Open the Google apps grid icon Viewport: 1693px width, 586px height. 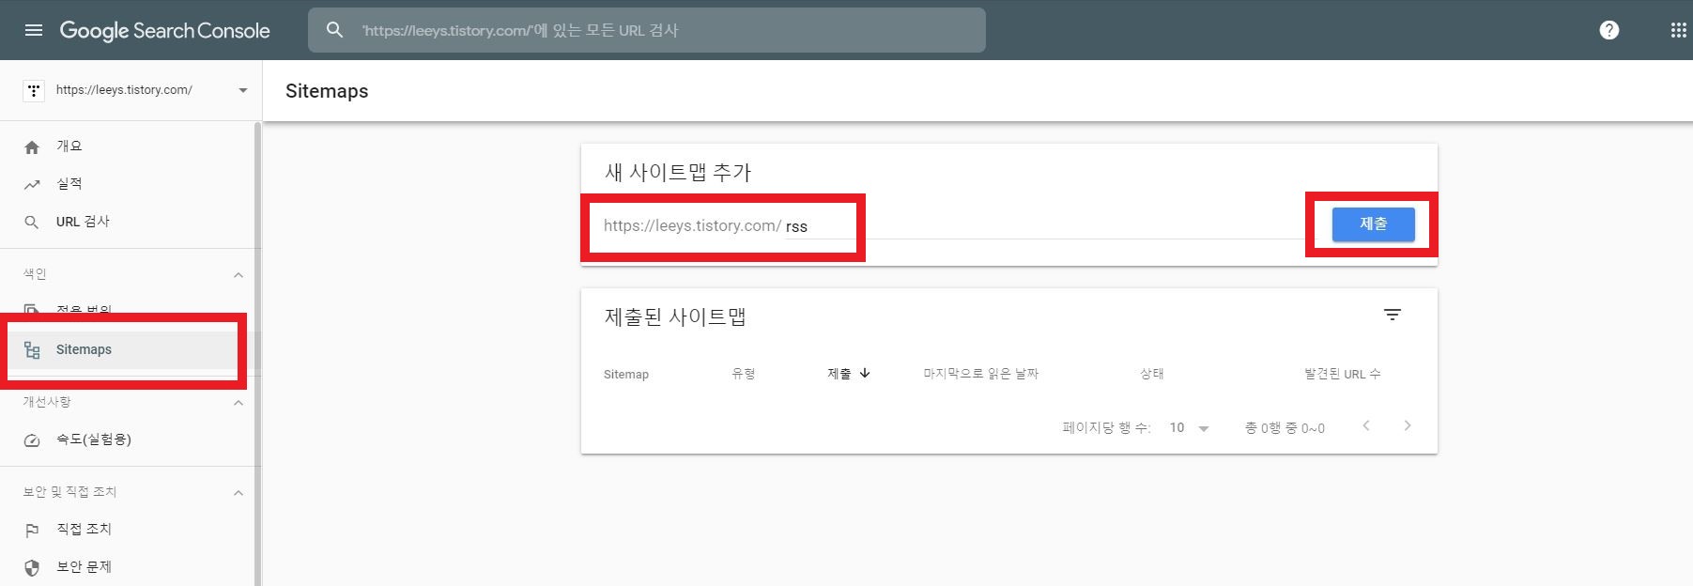pyautogui.click(x=1679, y=30)
